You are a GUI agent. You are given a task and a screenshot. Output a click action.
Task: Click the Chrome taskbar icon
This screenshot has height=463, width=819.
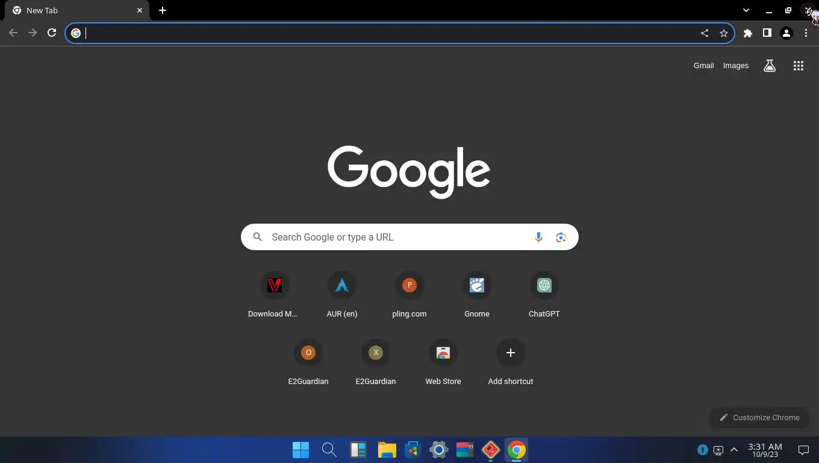pyautogui.click(x=516, y=450)
